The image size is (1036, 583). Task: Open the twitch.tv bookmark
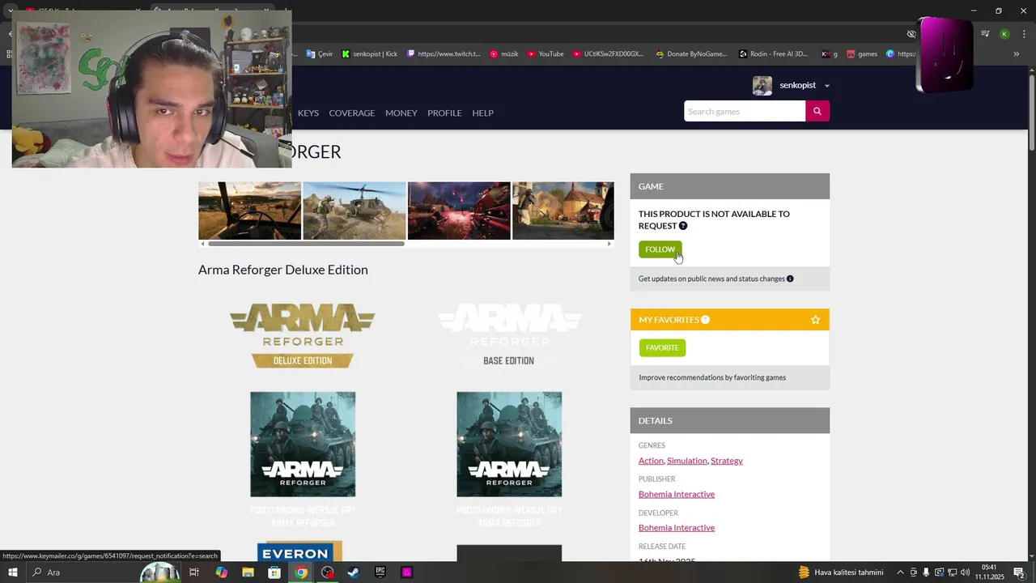coord(444,54)
